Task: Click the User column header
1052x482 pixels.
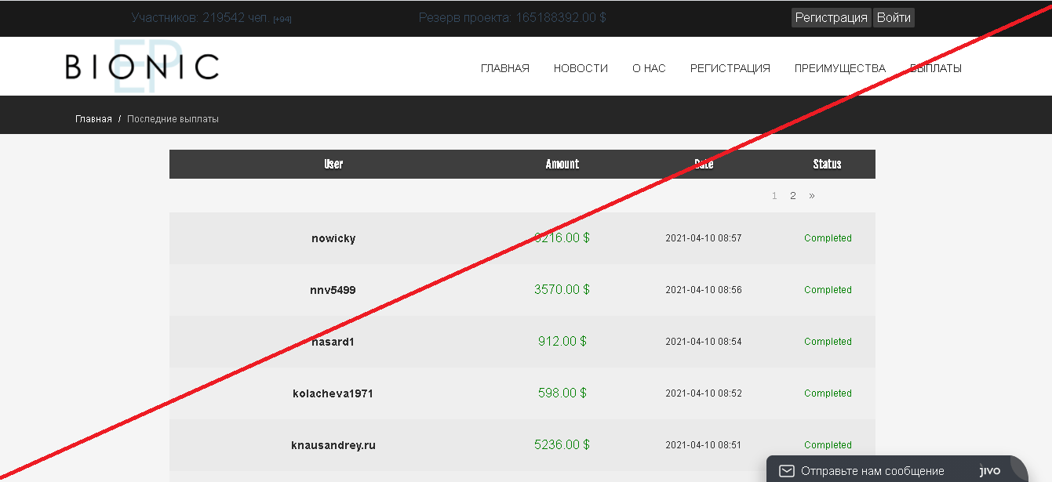Action: coord(333,164)
